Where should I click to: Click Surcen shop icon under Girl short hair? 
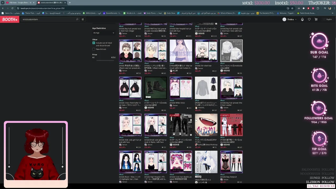click(x=196, y=68)
